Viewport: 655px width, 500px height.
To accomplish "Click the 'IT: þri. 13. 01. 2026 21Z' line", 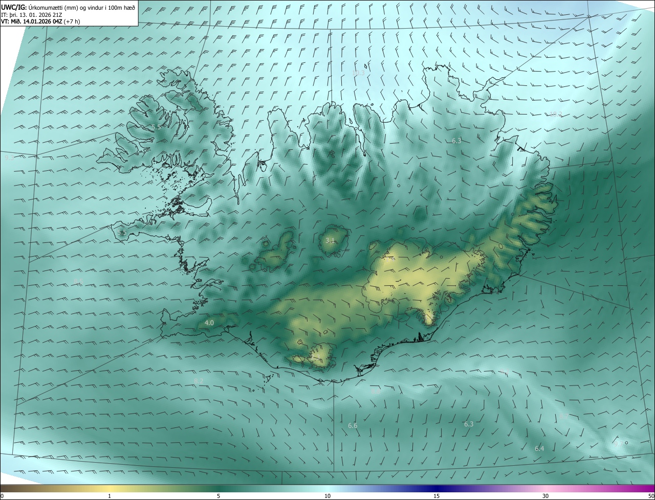I will pos(31,14).
